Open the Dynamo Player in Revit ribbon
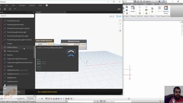Viewport: 183px width, 103px height. pyautogui.click(x=166, y=10)
